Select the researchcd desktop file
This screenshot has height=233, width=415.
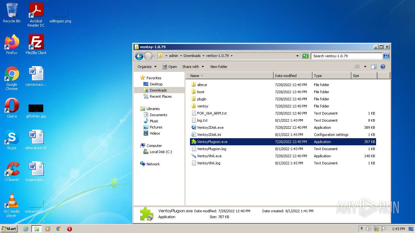pos(36,206)
